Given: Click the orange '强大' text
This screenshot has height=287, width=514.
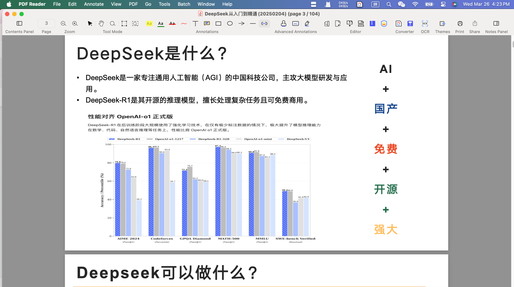Looking at the screenshot, I should pyautogui.click(x=386, y=229).
